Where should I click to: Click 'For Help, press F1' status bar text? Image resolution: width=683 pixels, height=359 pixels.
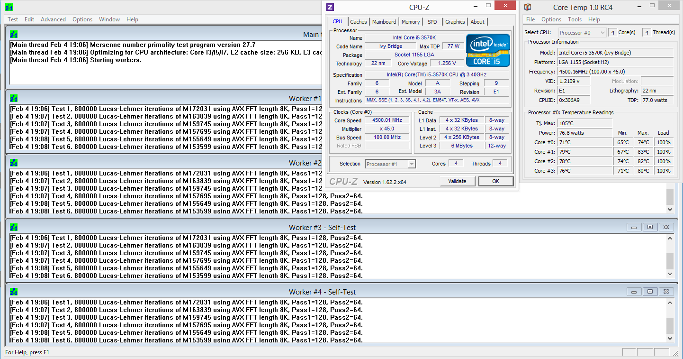[27, 352]
